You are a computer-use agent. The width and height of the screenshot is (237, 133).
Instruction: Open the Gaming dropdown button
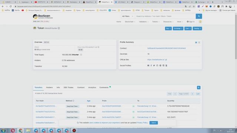pos(197,28)
